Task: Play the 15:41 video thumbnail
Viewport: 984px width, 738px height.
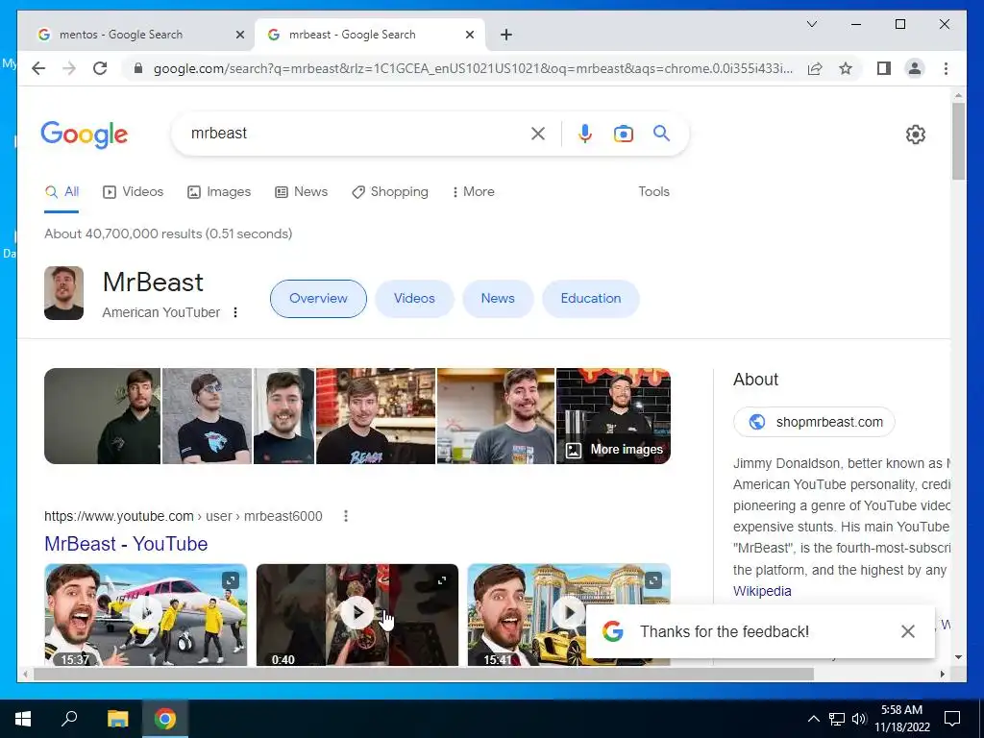Action: [569, 614]
